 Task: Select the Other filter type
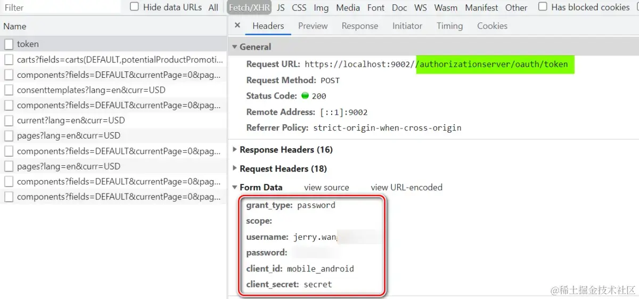[x=516, y=7]
